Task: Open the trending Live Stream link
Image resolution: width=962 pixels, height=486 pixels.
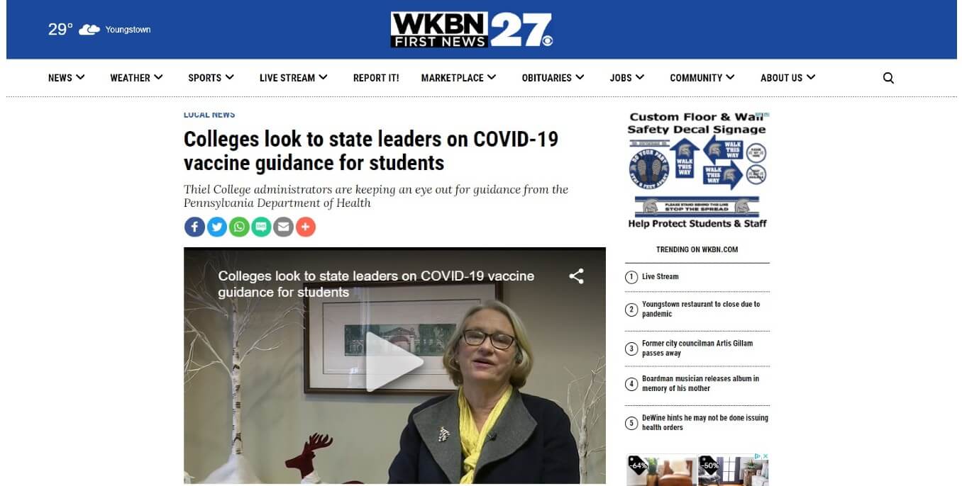Action: point(660,276)
